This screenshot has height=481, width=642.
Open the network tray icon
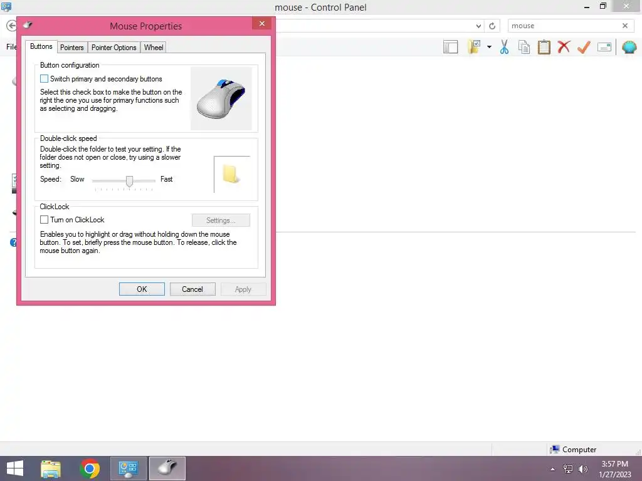(x=568, y=469)
